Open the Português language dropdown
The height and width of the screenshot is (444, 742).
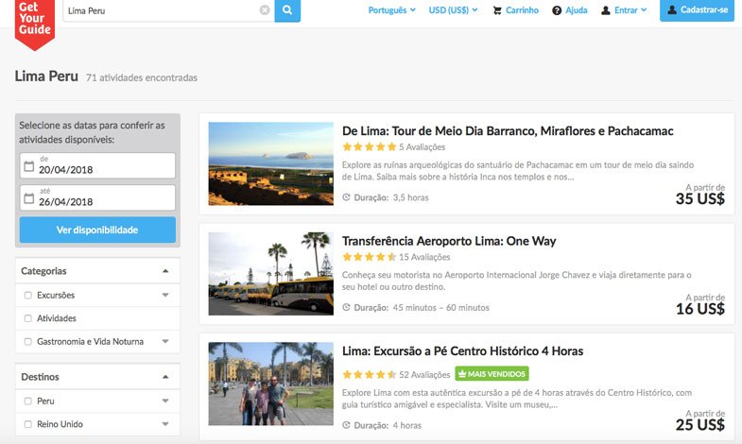tap(391, 10)
